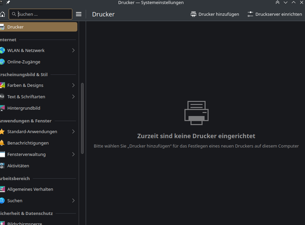Click the Aktivitäten icon in the sidebar
This screenshot has width=305, height=225.
(3, 166)
